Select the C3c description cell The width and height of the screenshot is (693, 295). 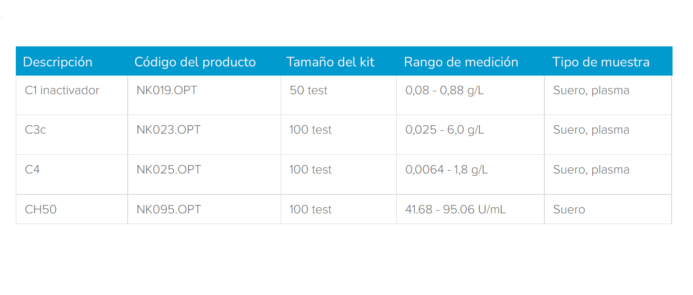click(x=35, y=130)
